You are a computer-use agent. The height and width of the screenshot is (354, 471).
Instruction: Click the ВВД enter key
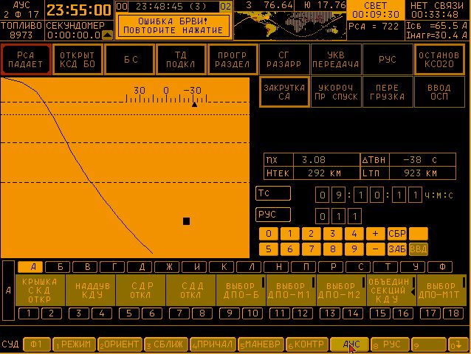click(419, 249)
